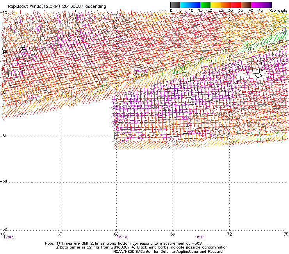Click the '3)Data buffer is 22 hrs' note line

[x=141, y=247]
